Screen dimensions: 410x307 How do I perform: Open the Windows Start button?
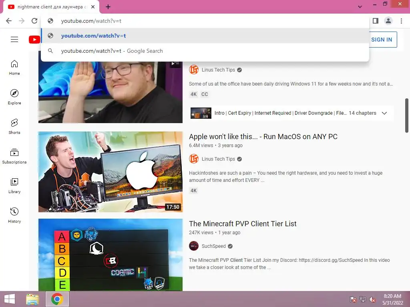pyautogui.click(x=10, y=299)
